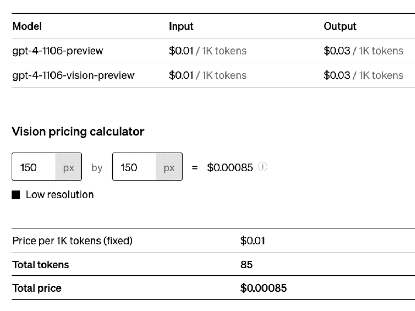Click the Total price value in the bottom row
415x311 pixels.
point(264,288)
